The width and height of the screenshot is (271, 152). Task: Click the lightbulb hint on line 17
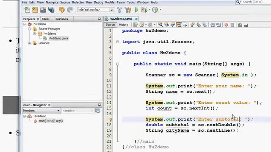coord(111,119)
